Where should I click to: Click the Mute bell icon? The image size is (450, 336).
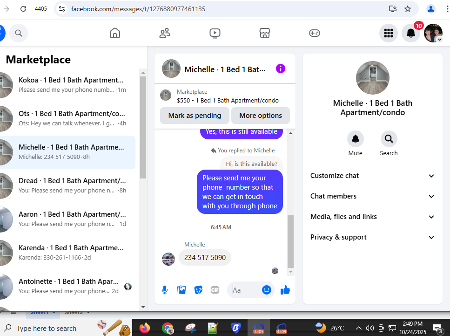pyautogui.click(x=355, y=139)
